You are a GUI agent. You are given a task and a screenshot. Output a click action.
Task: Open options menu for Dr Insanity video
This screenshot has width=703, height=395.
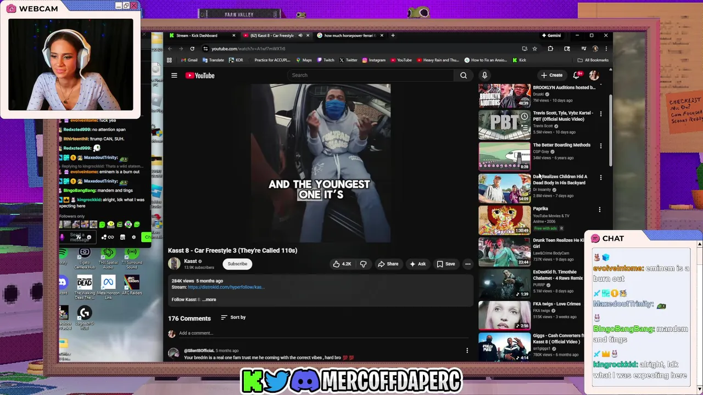click(600, 178)
